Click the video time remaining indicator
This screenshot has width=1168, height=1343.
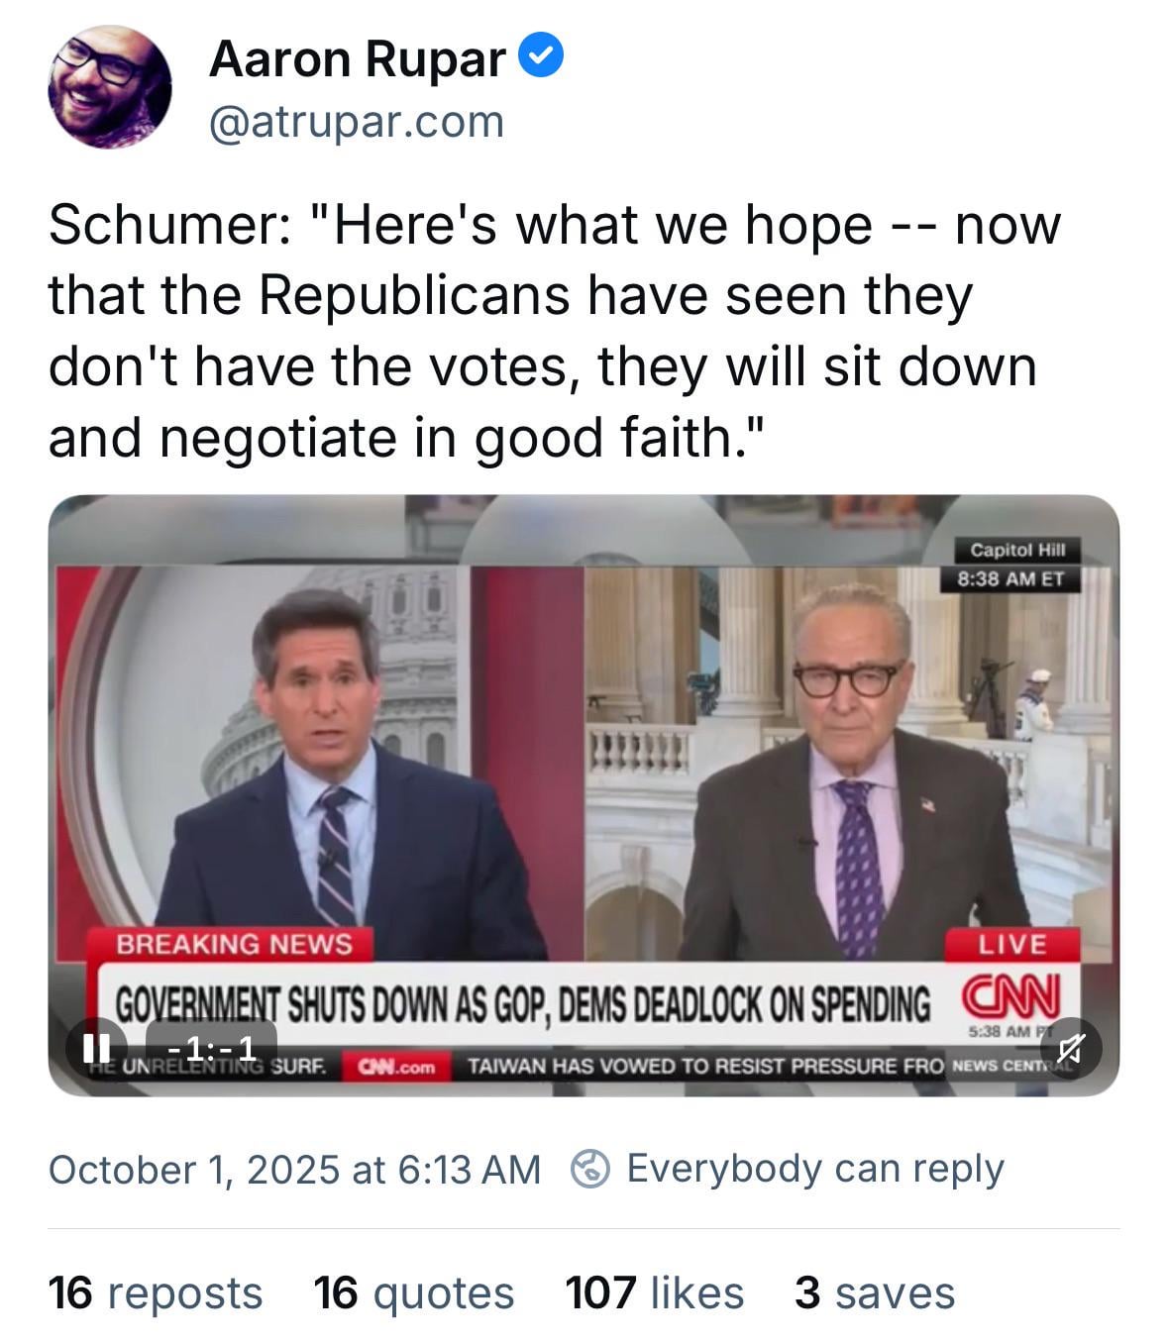(211, 1048)
